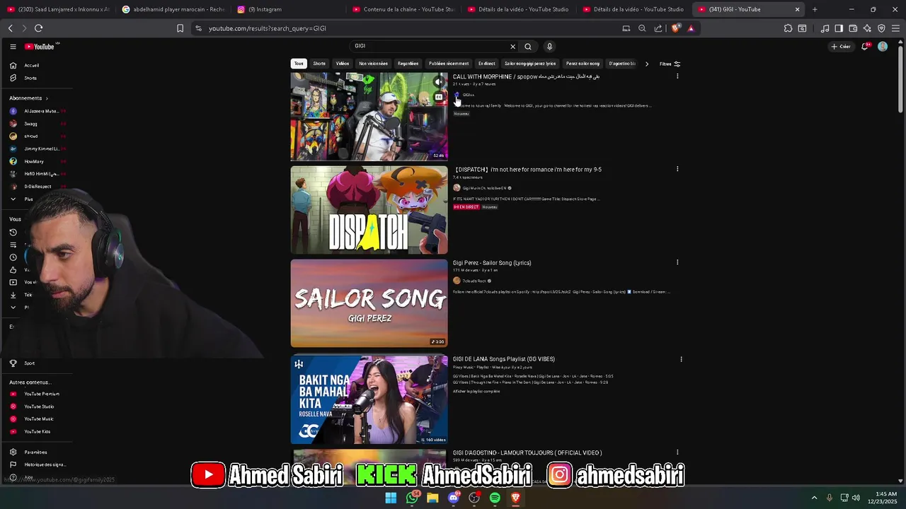Click the page share icon

click(x=658, y=28)
